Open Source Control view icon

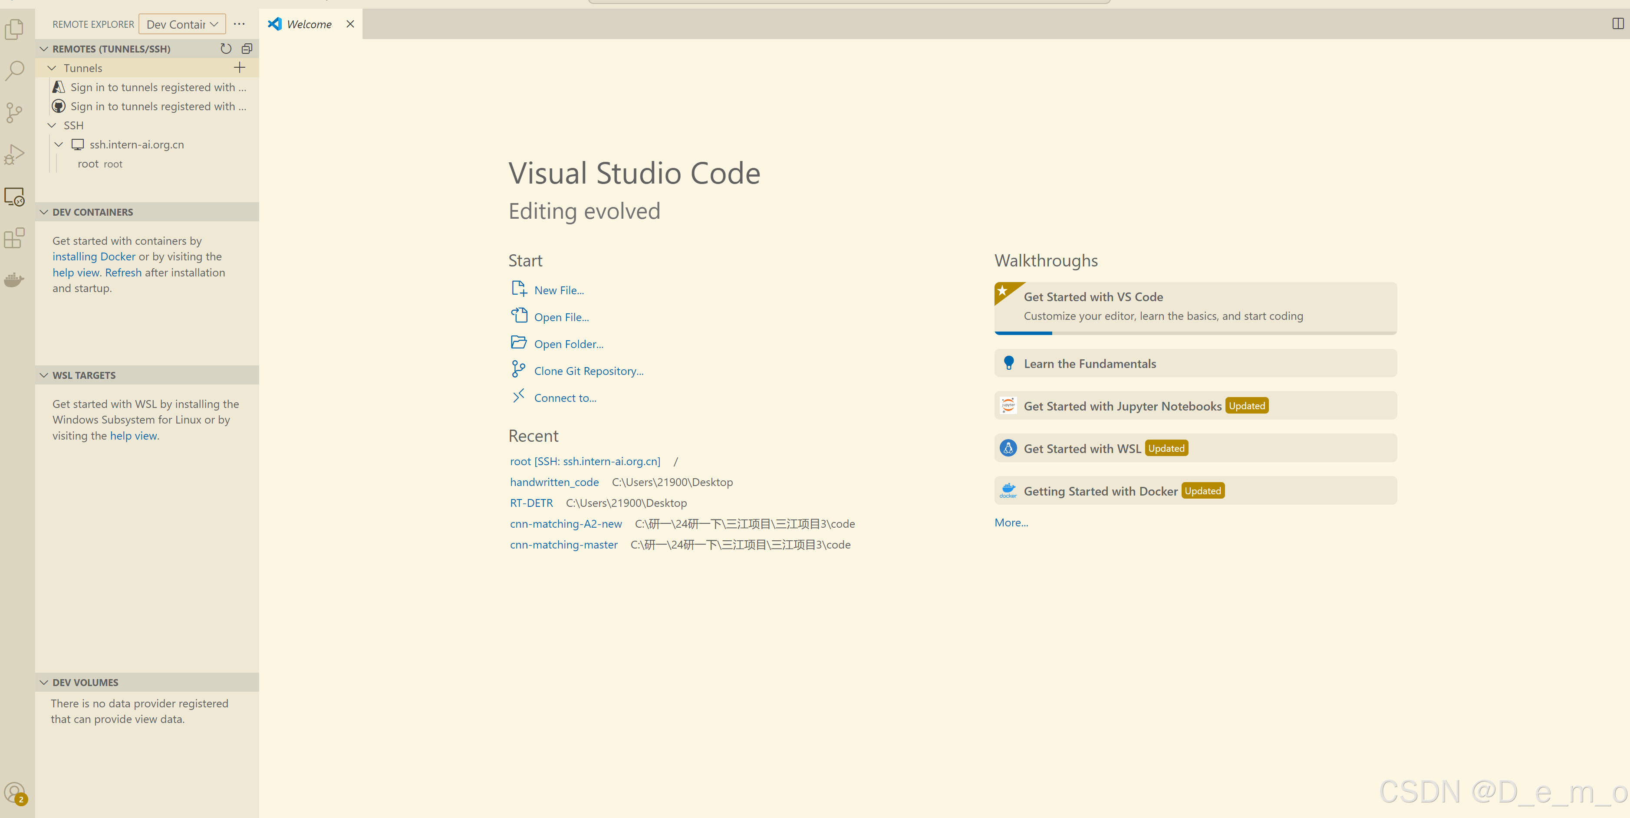(15, 113)
